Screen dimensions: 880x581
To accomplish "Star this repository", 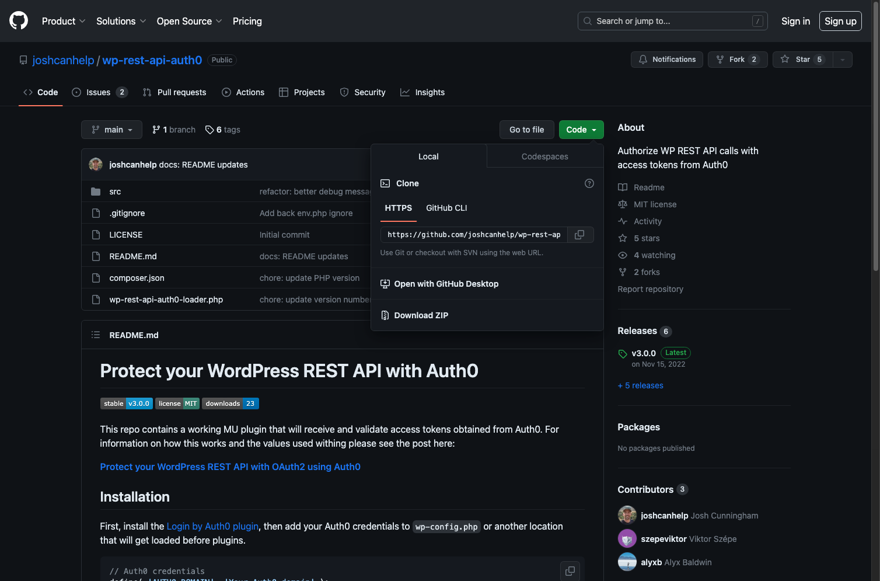I will tap(803, 60).
